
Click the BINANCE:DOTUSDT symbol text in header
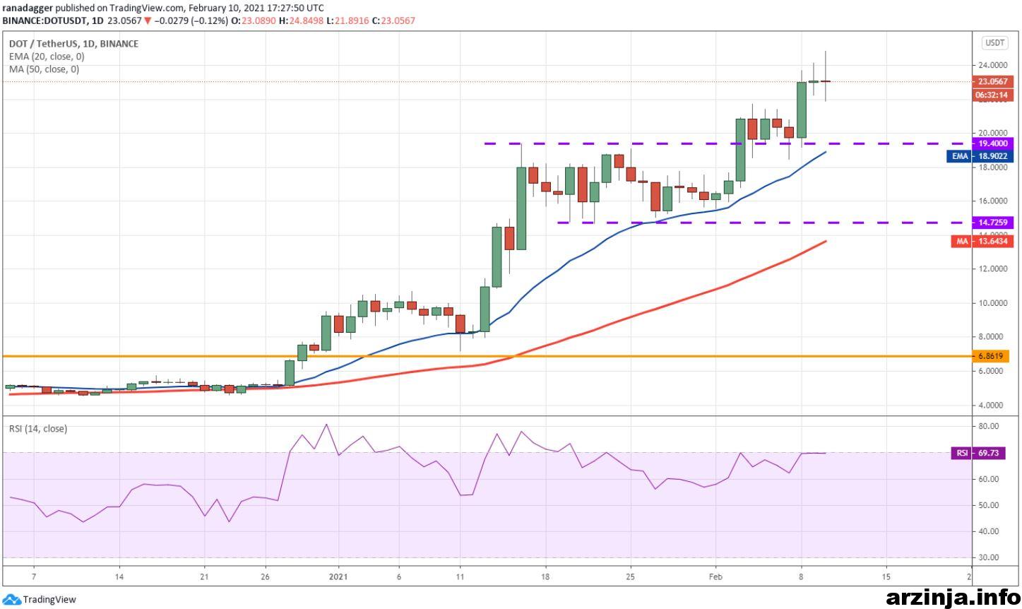point(47,20)
